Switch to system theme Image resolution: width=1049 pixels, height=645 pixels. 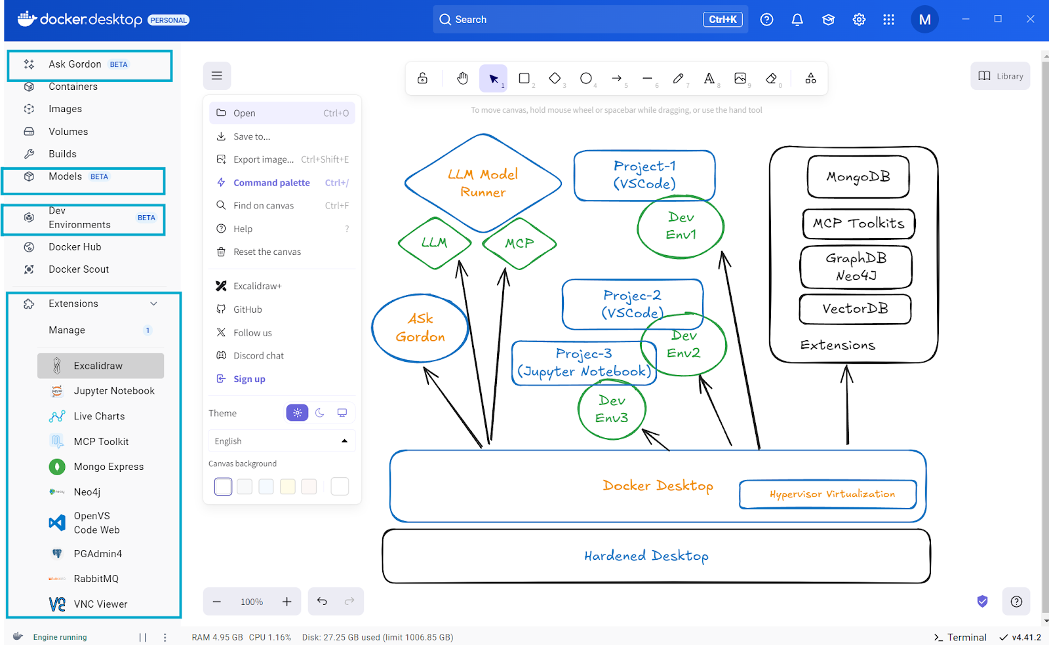point(342,413)
